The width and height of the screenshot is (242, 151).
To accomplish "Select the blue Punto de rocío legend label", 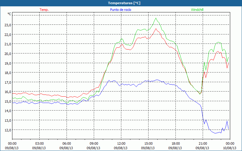I will click(x=120, y=10).
